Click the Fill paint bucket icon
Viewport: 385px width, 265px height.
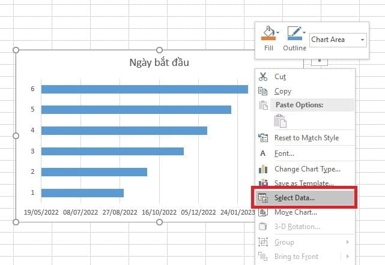coord(268,33)
